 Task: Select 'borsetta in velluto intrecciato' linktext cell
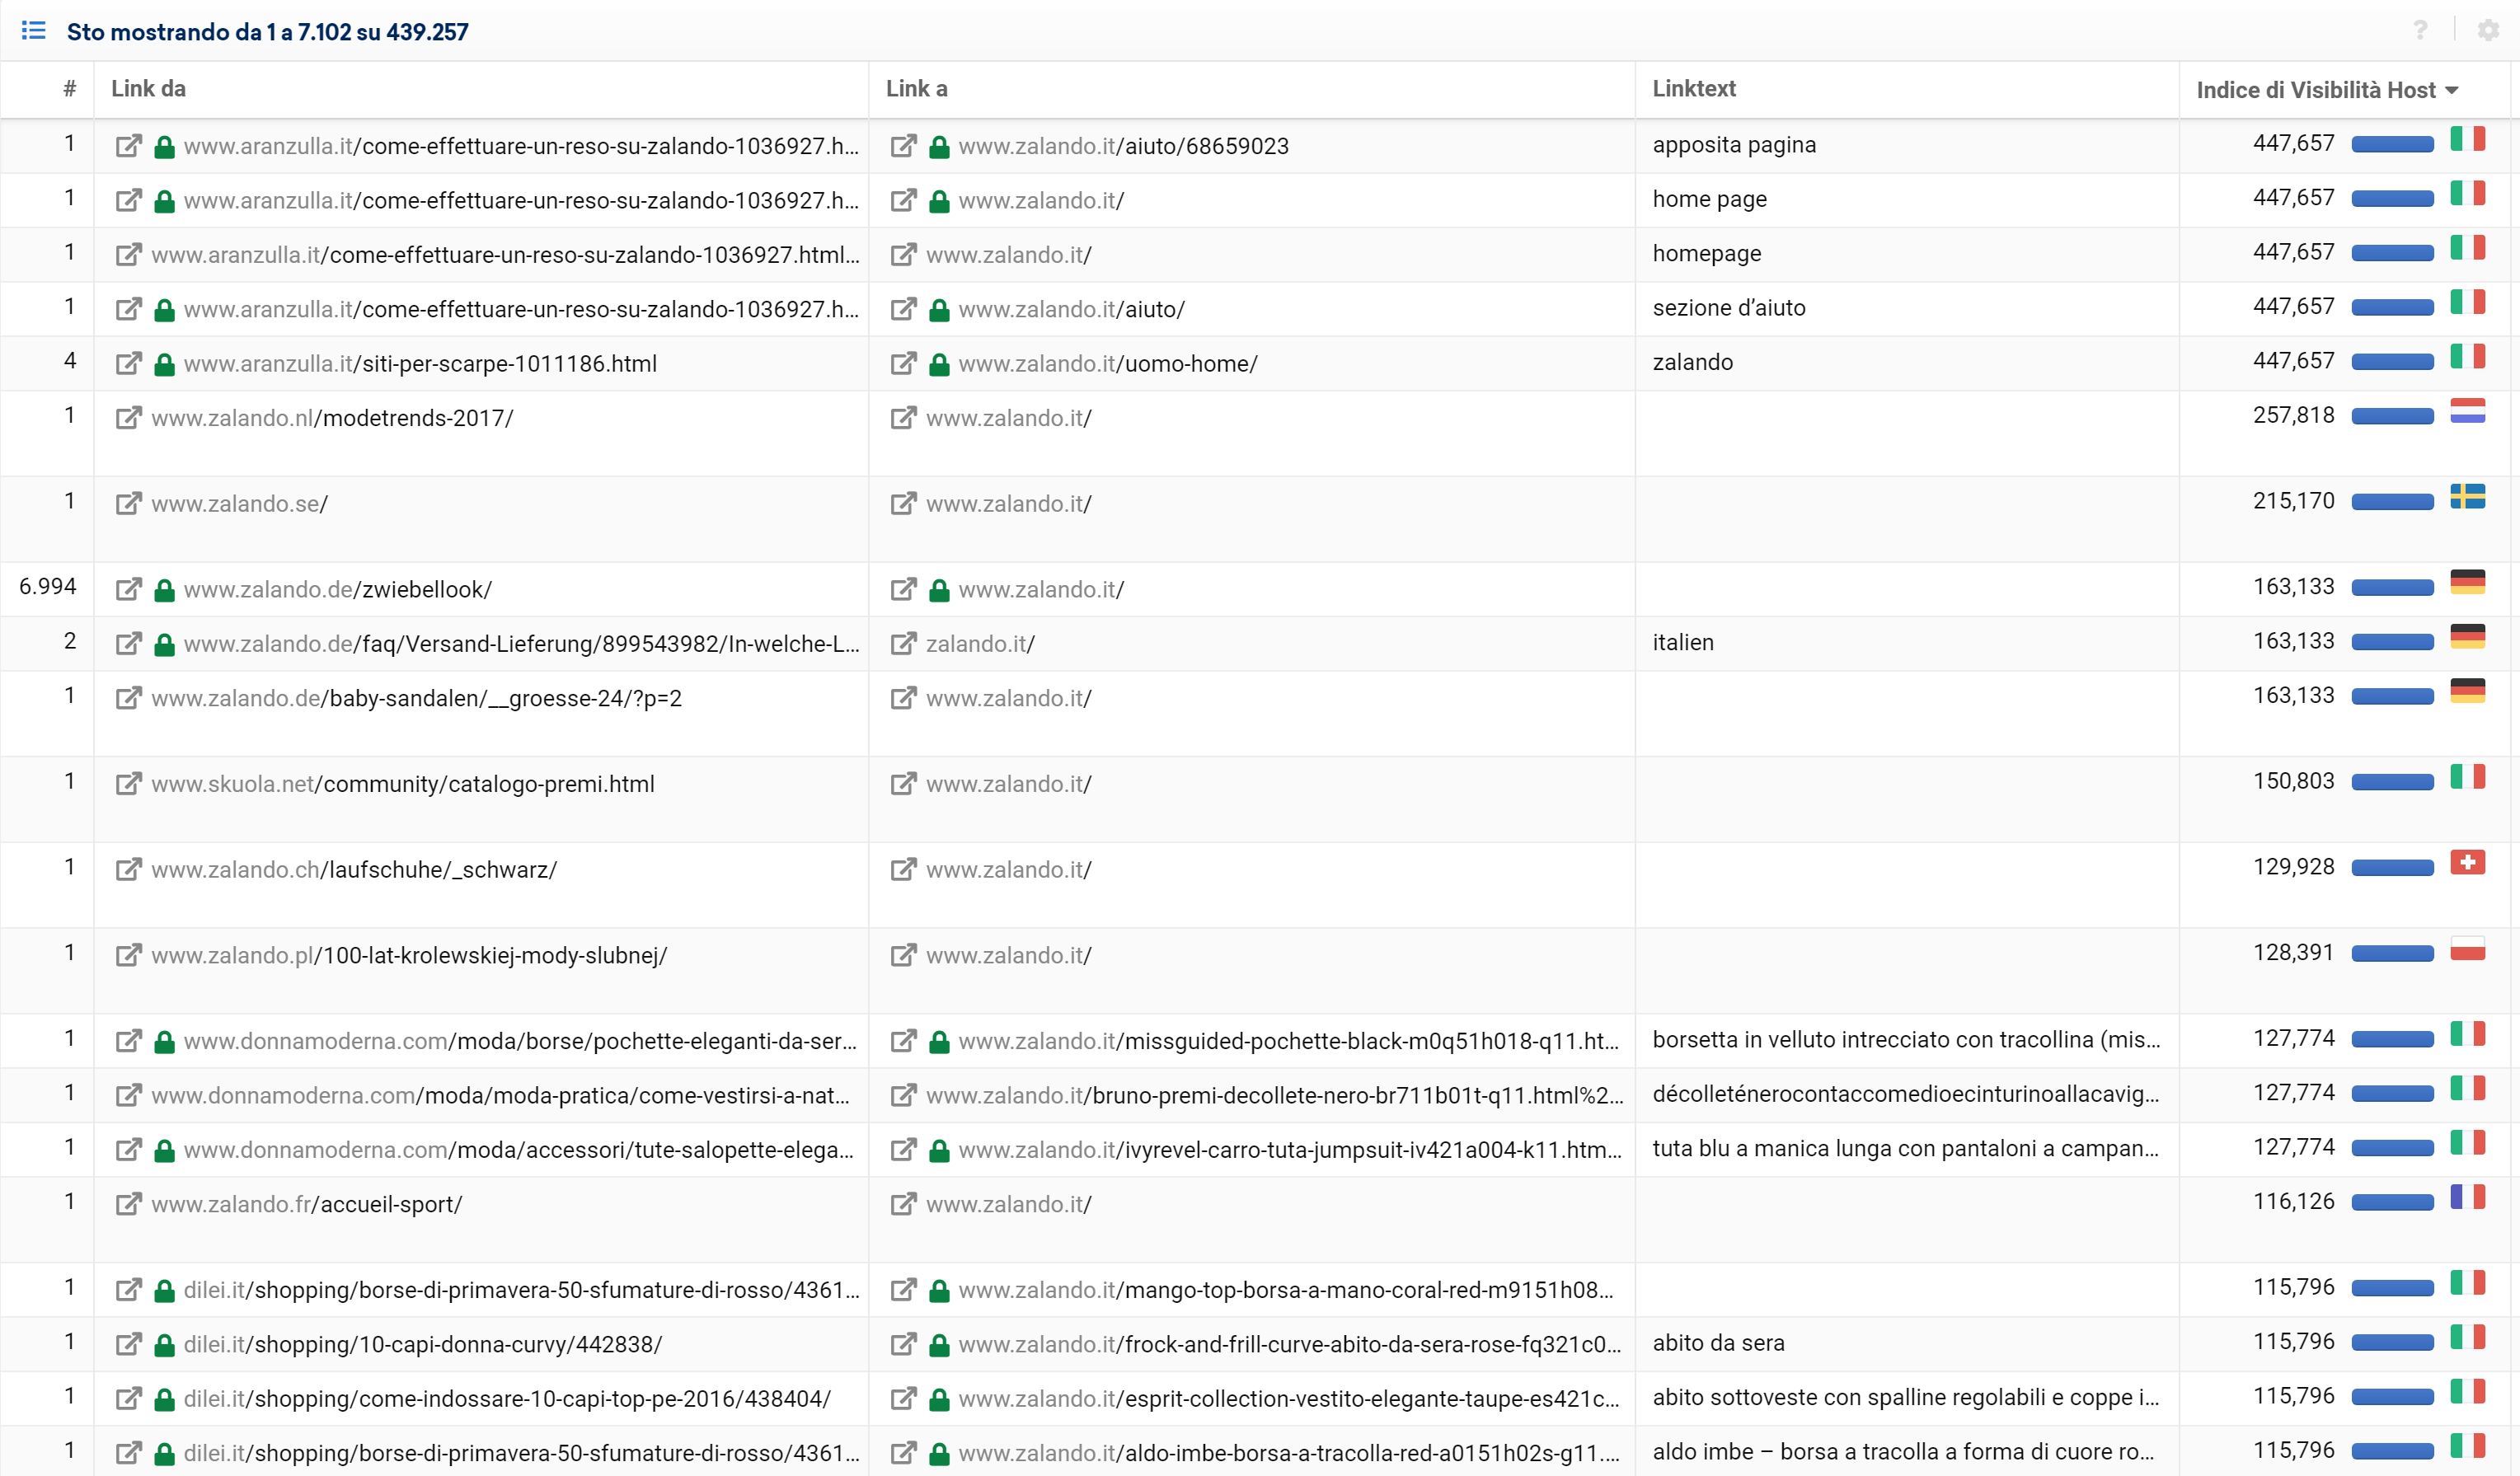click(x=1906, y=1039)
